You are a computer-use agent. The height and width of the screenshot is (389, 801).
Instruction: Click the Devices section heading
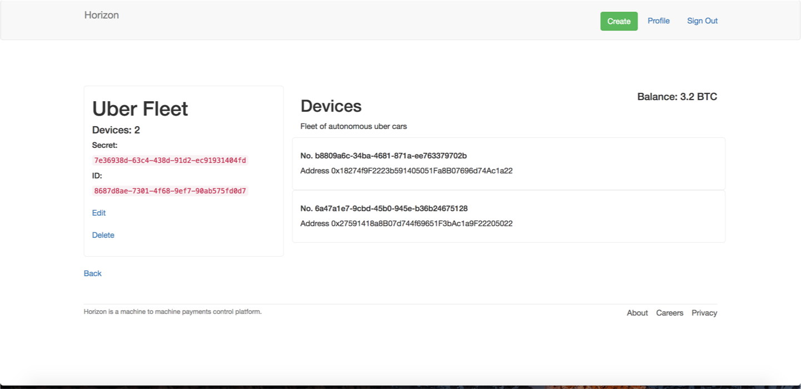point(331,106)
